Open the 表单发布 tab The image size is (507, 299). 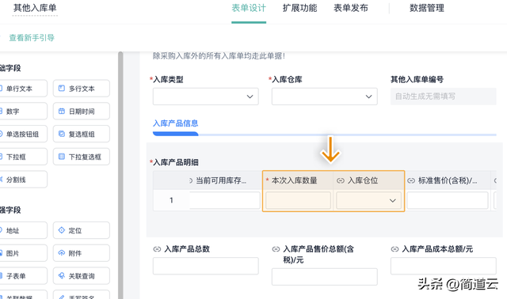[x=351, y=8]
